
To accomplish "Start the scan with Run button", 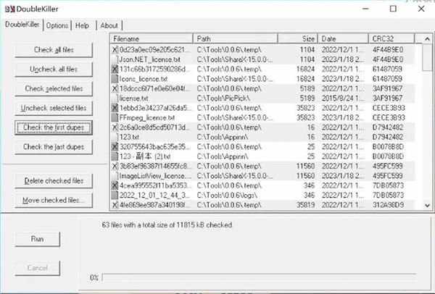I will [38, 239].
